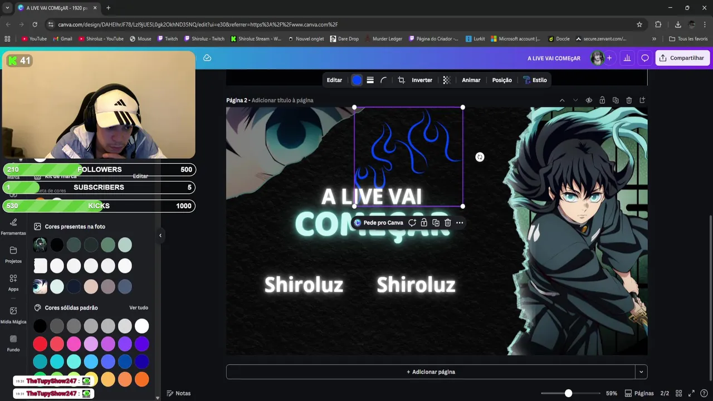Open more options in the floating toolbar
This screenshot has width=713, height=401.
[460, 223]
